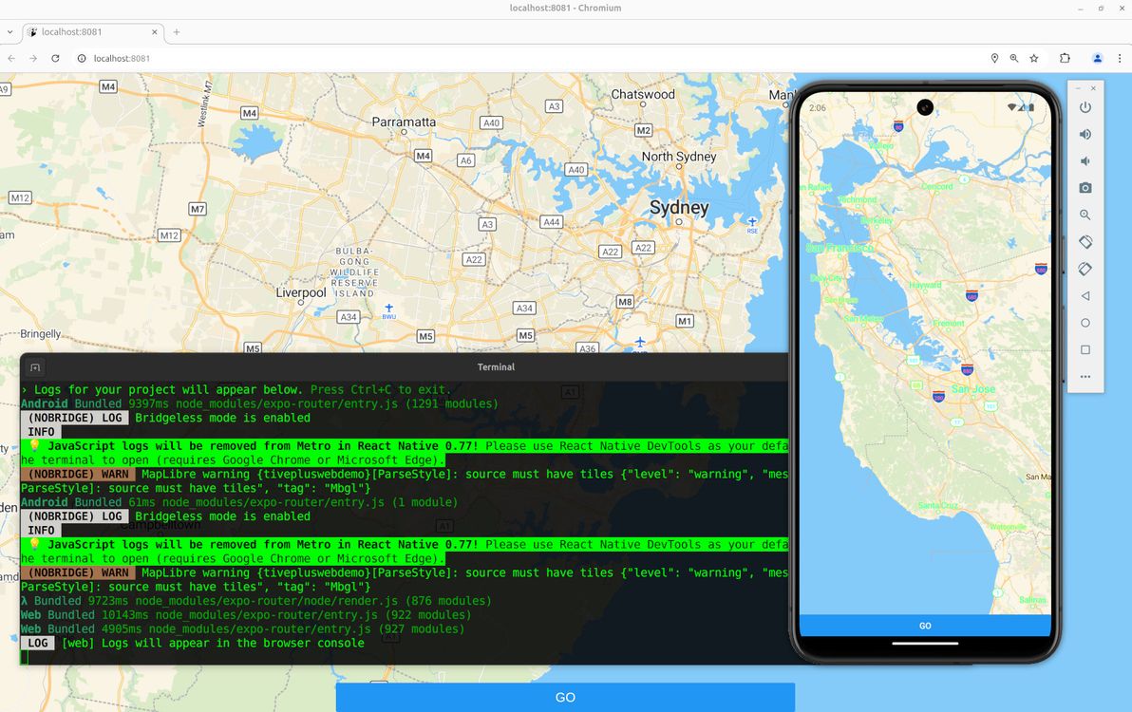This screenshot has width=1132, height=712.
Task: Click the emulator power button icon
Action: click(1085, 107)
